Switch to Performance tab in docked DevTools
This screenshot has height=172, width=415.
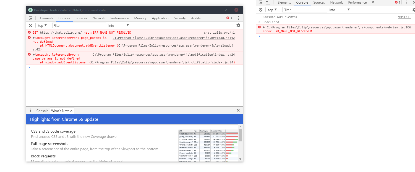pos(357,2)
